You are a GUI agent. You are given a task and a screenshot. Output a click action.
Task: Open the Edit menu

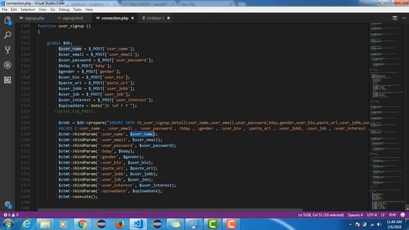coord(14,10)
